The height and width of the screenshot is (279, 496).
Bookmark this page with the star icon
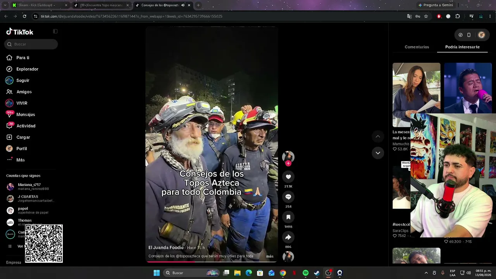(x=426, y=16)
